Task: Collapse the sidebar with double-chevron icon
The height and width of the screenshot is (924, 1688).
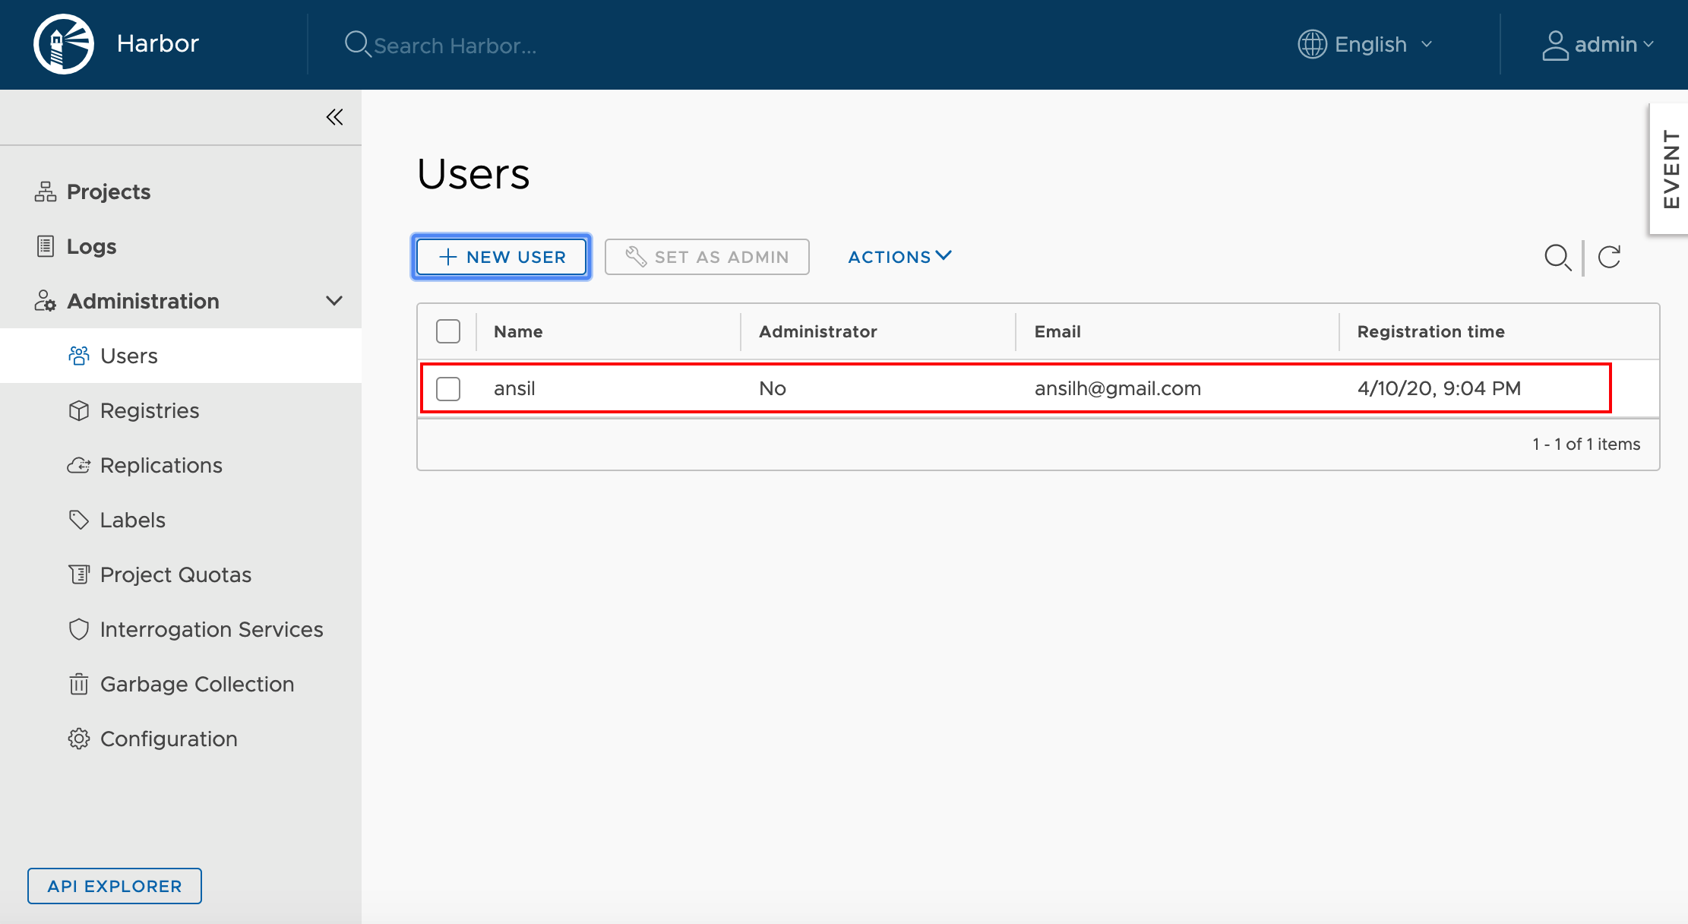Action: coord(334,117)
